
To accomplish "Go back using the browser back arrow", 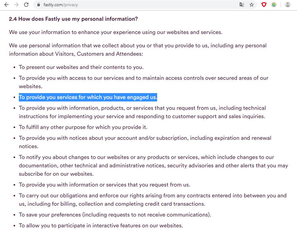I will pos(6,5).
